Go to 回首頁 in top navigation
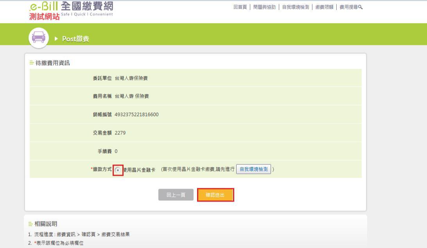The image size is (427, 248). pyautogui.click(x=240, y=7)
